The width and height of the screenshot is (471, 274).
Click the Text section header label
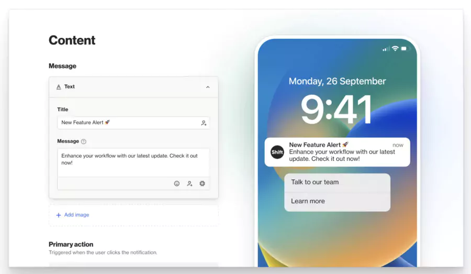[x=70, y=86]
